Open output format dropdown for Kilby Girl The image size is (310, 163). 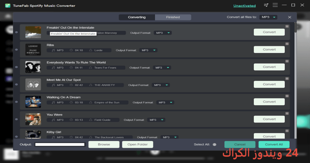tap(170, 137)
